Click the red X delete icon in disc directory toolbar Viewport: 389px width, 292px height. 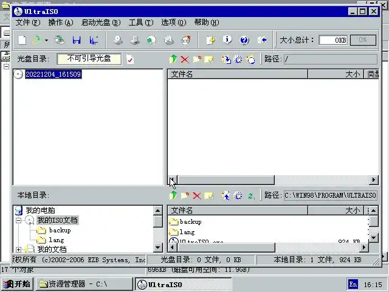pyautogui.click(x=185, y=60)
